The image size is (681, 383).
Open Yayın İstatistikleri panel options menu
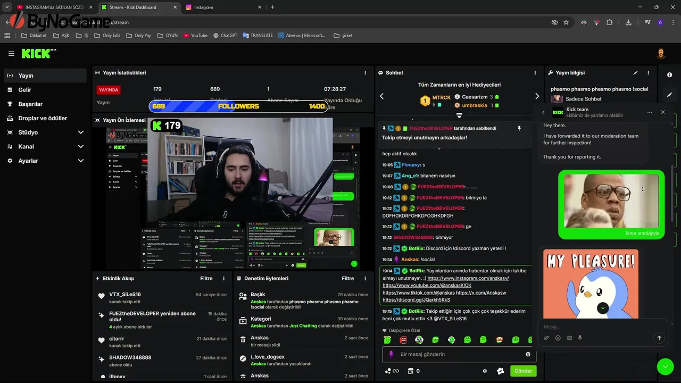click(365, 73)
